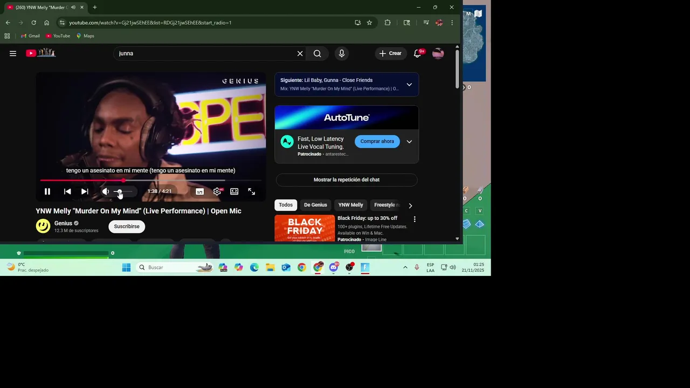Image resolution: width=690 pixels, height=388 pixels.
Task: Open the video settings gear
Action: click(217, 191)
